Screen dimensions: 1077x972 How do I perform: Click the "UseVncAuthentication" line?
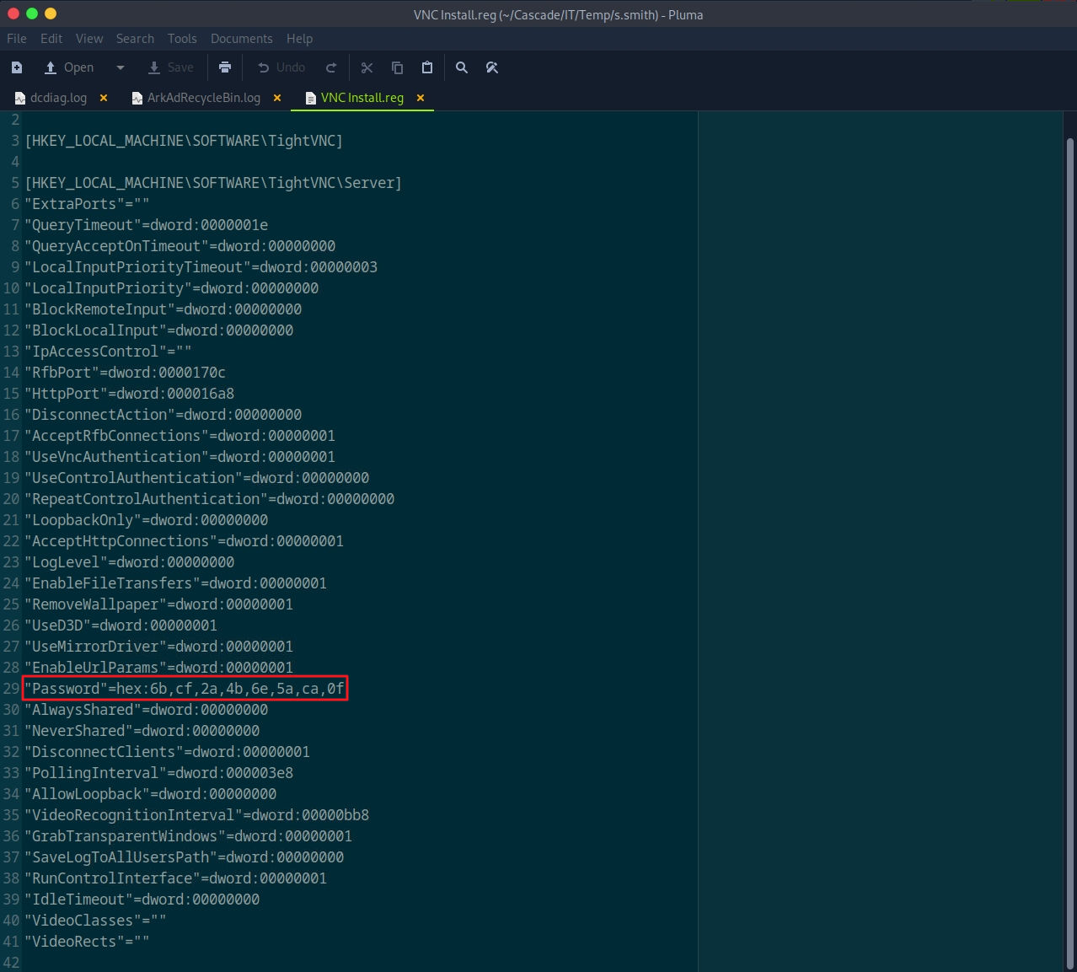click(179, 457)
